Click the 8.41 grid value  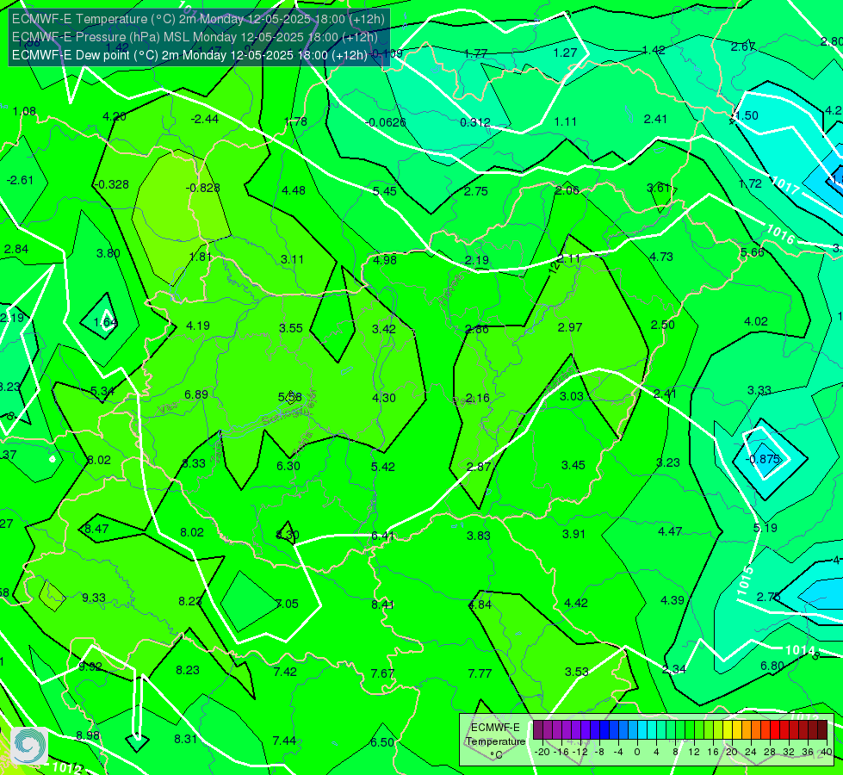click(383, 605)
